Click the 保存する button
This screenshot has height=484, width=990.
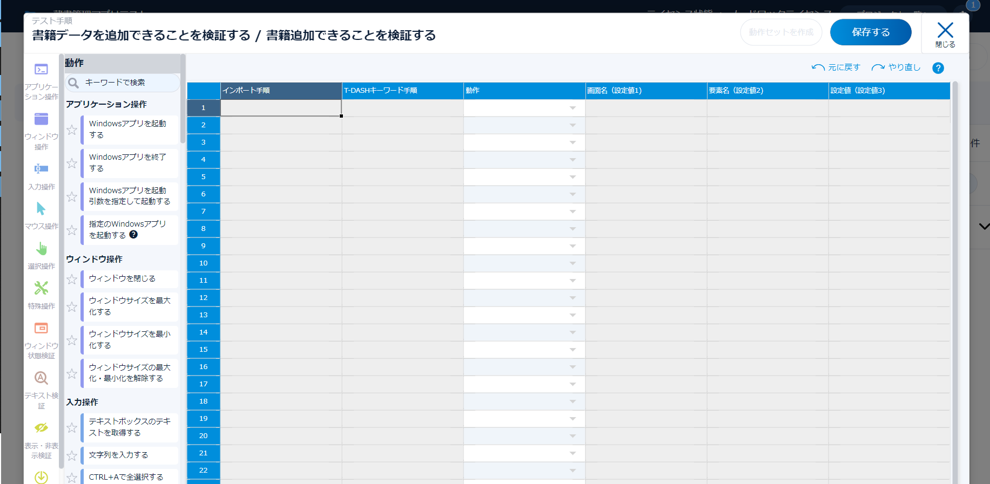tap(870, 32)
